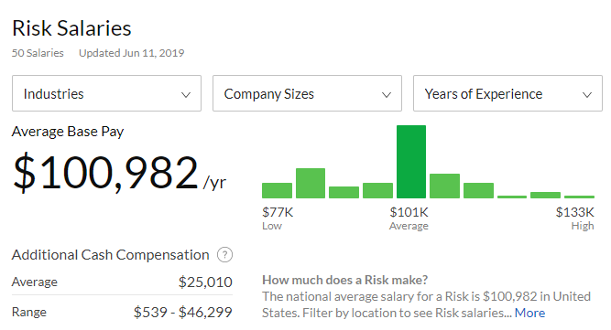Image resolution: width=611 pixels, height=330 pixels.
Task: Click the chevron in Years of Experience box
Action: pyautogui.click(x=587, y=95)
